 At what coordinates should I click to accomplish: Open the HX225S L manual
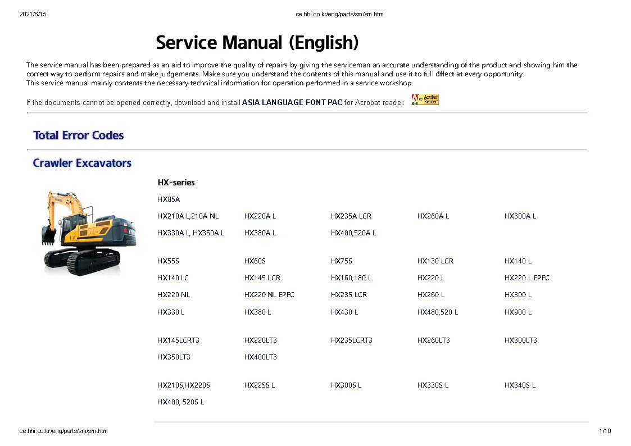(x=260, y=385)
